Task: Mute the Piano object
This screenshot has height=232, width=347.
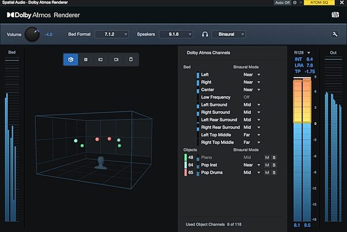Action: point(267,157)
